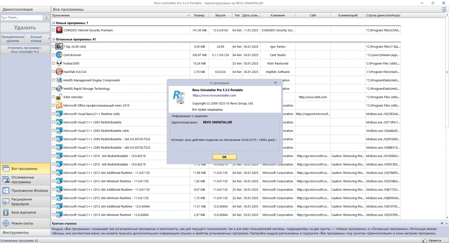Click the Расширения браузеров sidebar icon

click(x=6, y=202)
